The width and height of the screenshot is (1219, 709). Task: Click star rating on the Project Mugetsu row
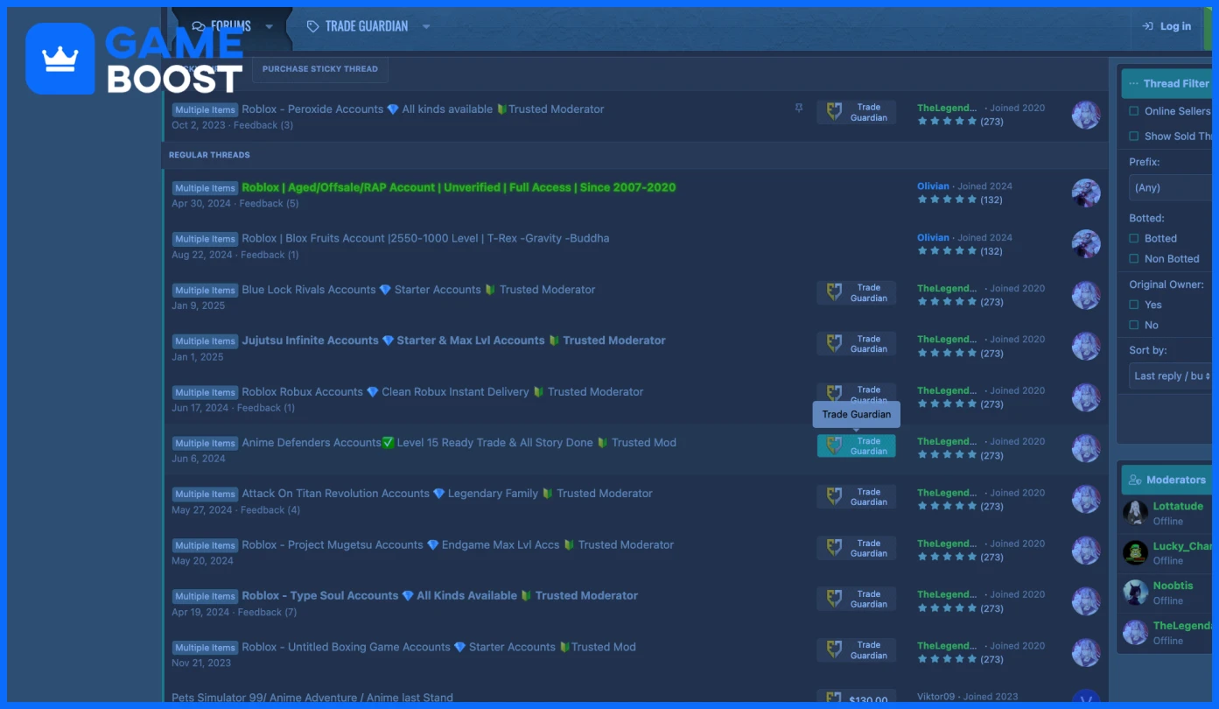click(x=947, y=557)
